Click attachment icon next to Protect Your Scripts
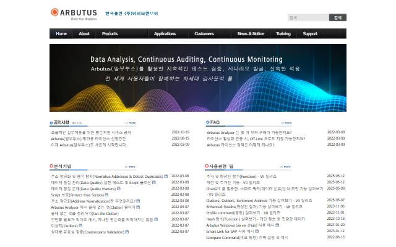 [x=106, y=195]
